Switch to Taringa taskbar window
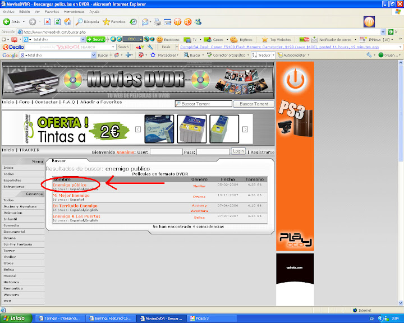Viewport: 404px width, 323px height. point(59,319)
